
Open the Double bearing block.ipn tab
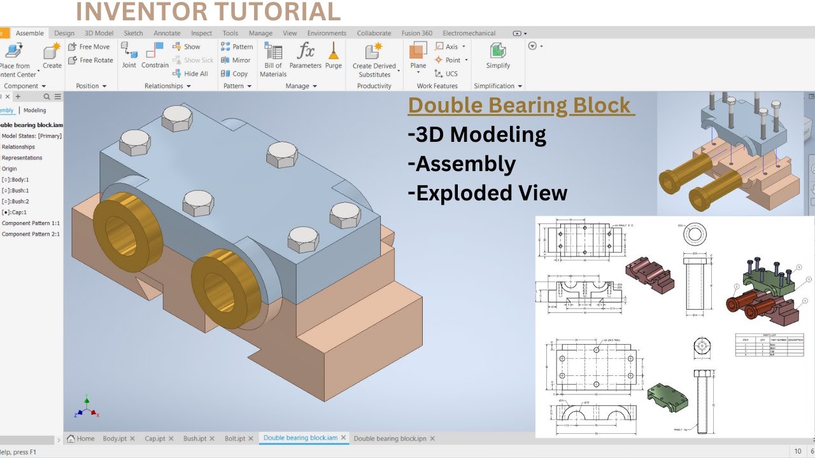pos(390,438)
